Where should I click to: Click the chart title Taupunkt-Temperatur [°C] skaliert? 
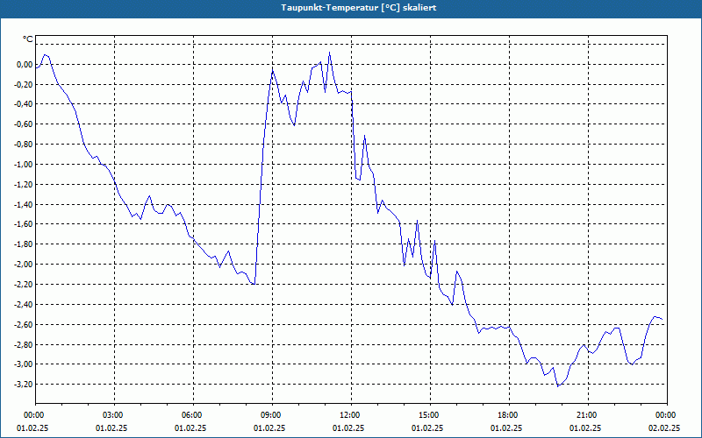(x=359, y=8)
